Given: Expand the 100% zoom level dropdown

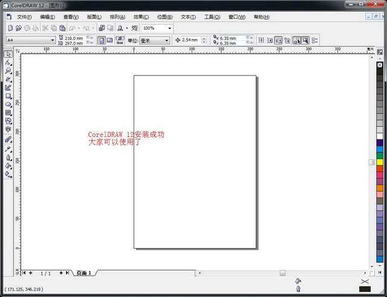Looking at the screenshot, I should click(x=169, y=28).
